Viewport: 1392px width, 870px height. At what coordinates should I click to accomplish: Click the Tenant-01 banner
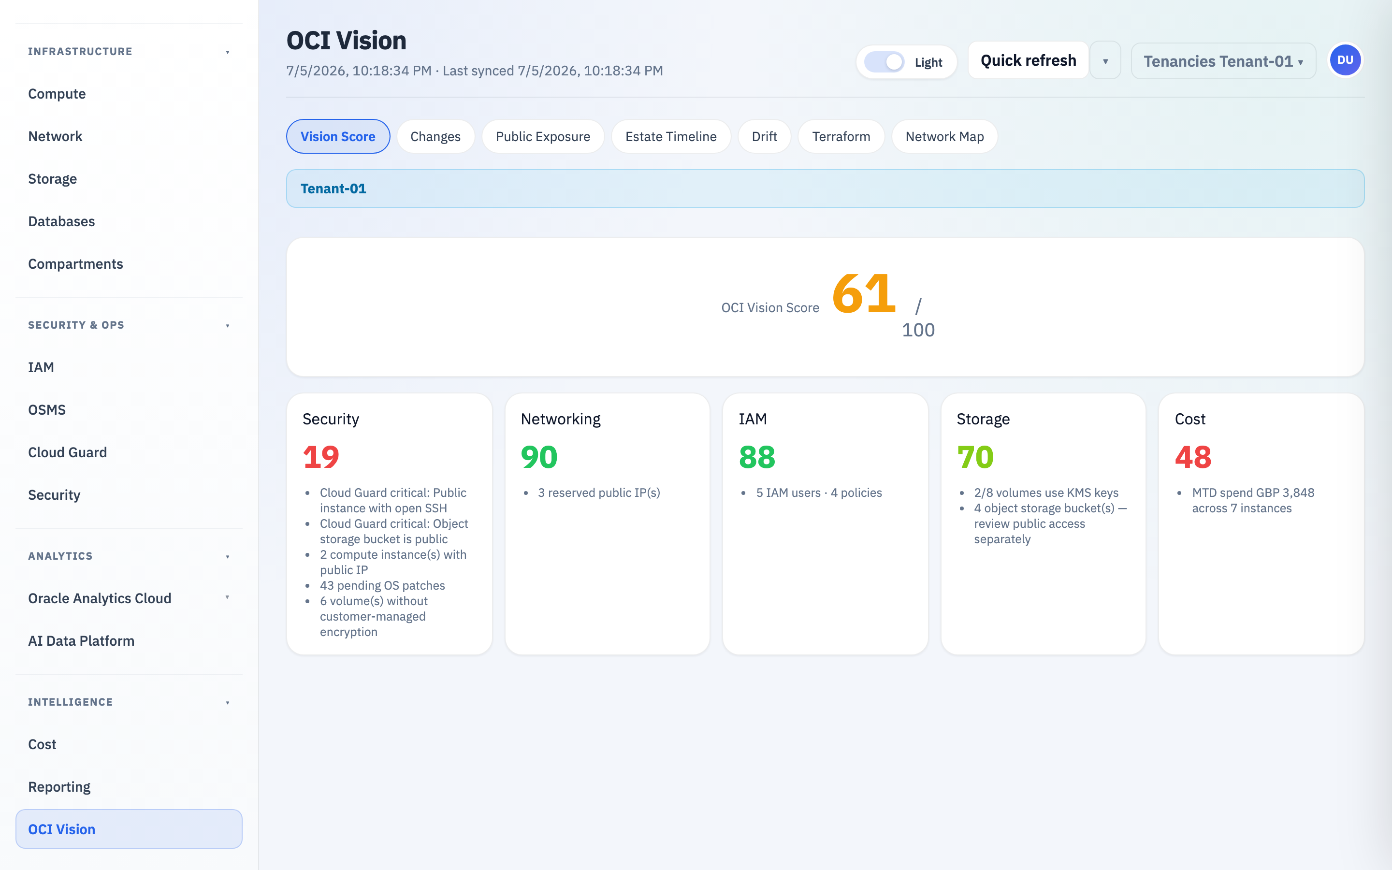825,188
